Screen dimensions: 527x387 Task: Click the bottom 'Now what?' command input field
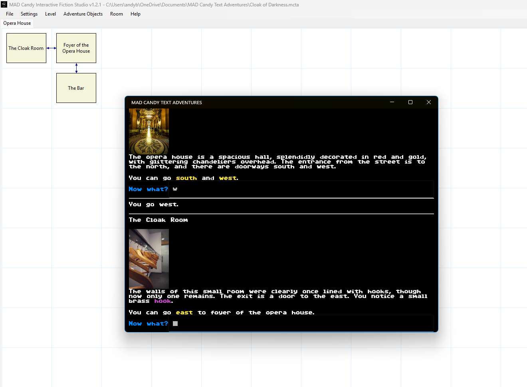click(x=301, y=324)
